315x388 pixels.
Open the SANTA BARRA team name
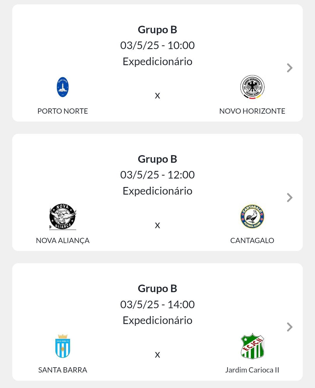tap(63, 370)
